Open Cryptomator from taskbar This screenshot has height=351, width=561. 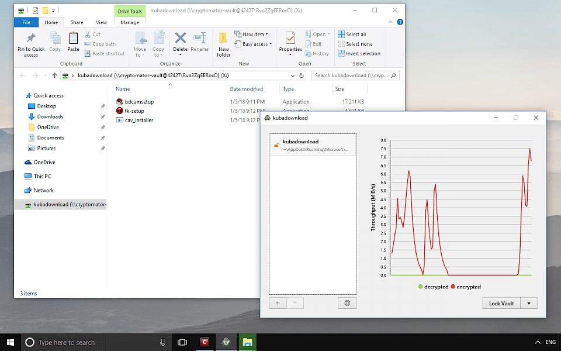[226, 342]
